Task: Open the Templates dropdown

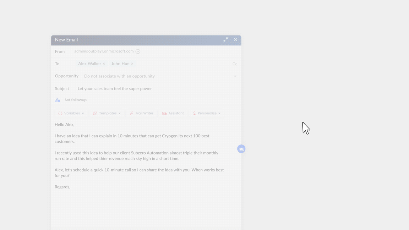Action: pos(107,113)
